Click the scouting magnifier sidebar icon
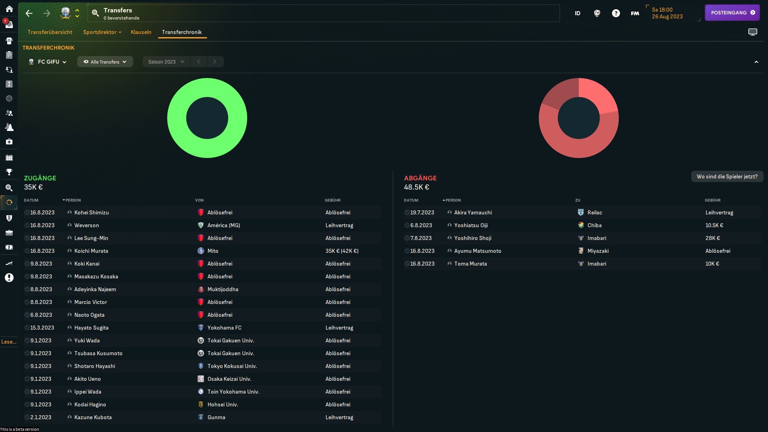The image size is (768, 432). click(x=9, y=188)
